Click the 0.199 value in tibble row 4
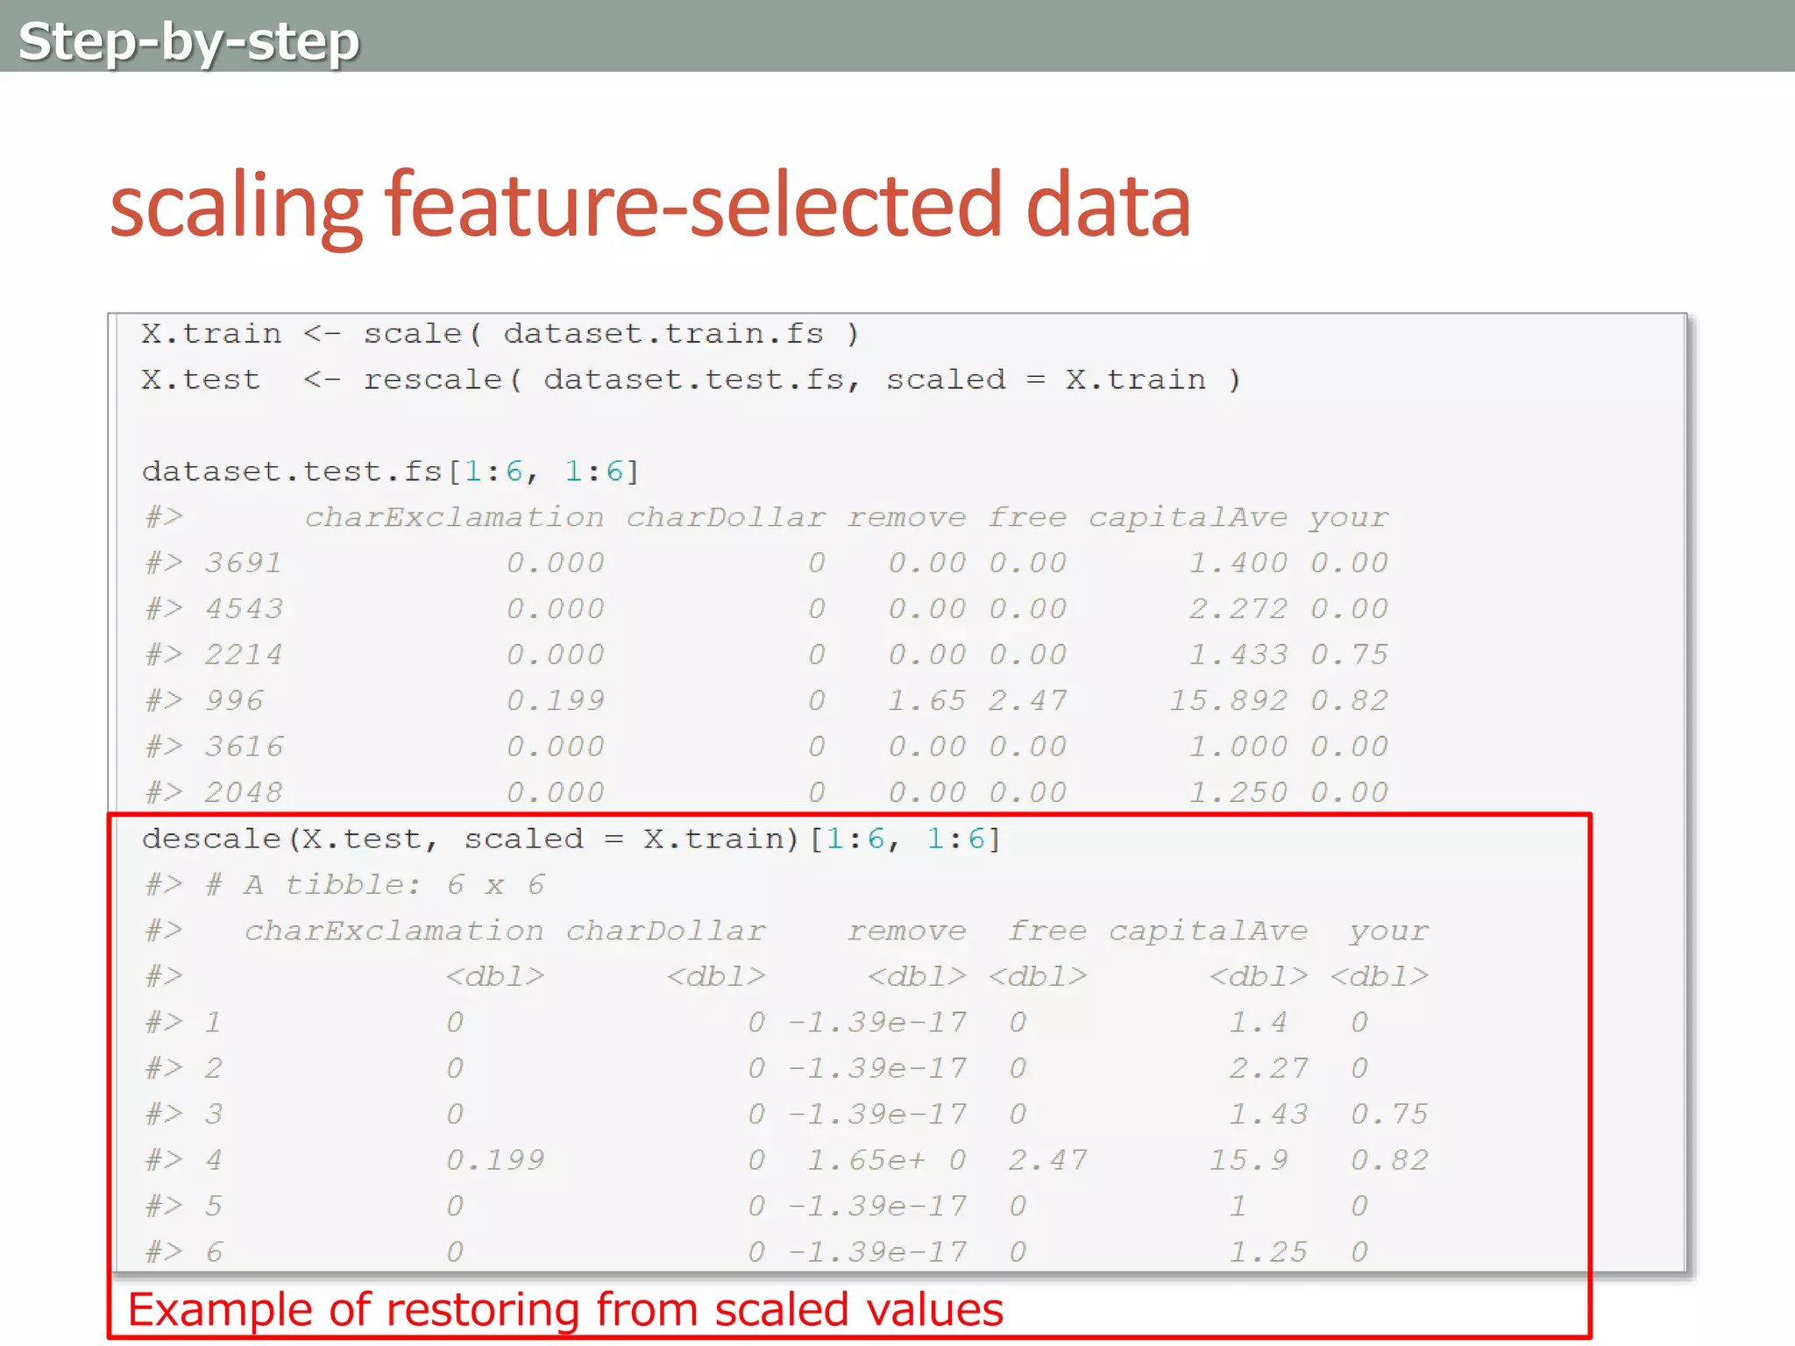Image resolution: width=1795 pixels, height=1346 pixels. click(x=495, y=1160)
